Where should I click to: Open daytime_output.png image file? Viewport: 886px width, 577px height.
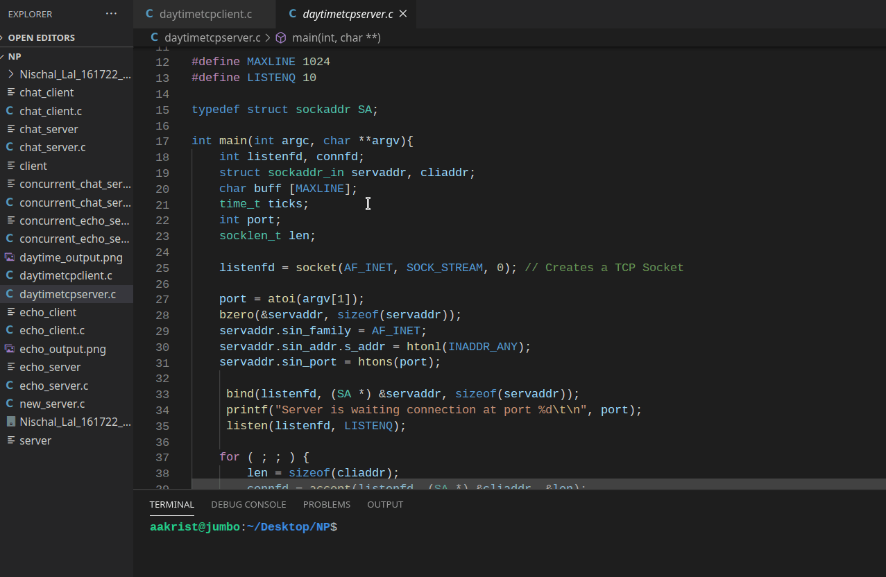[71, 257]
